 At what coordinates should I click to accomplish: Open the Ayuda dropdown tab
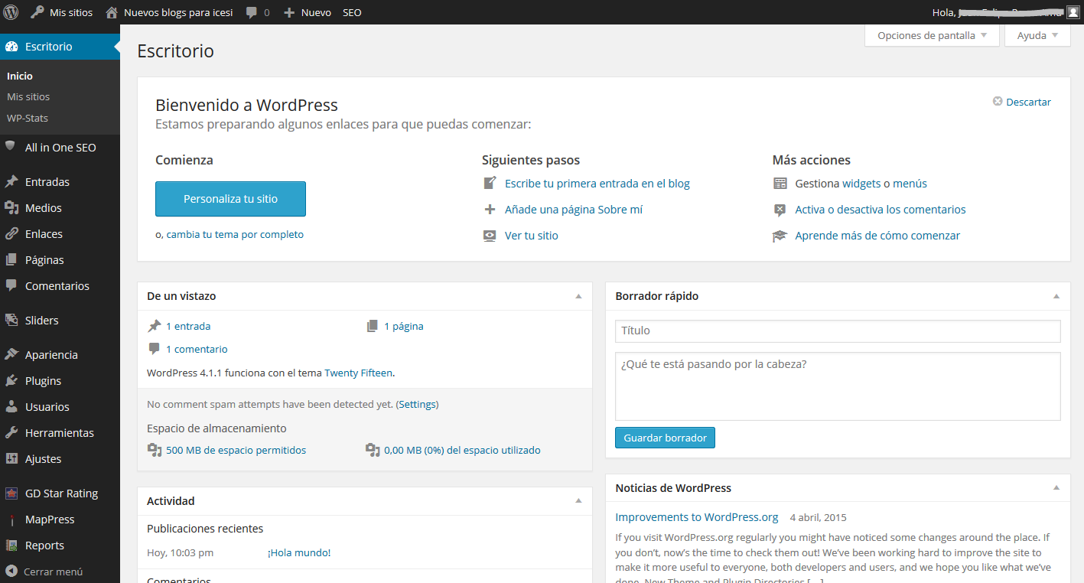[1037, 35]
